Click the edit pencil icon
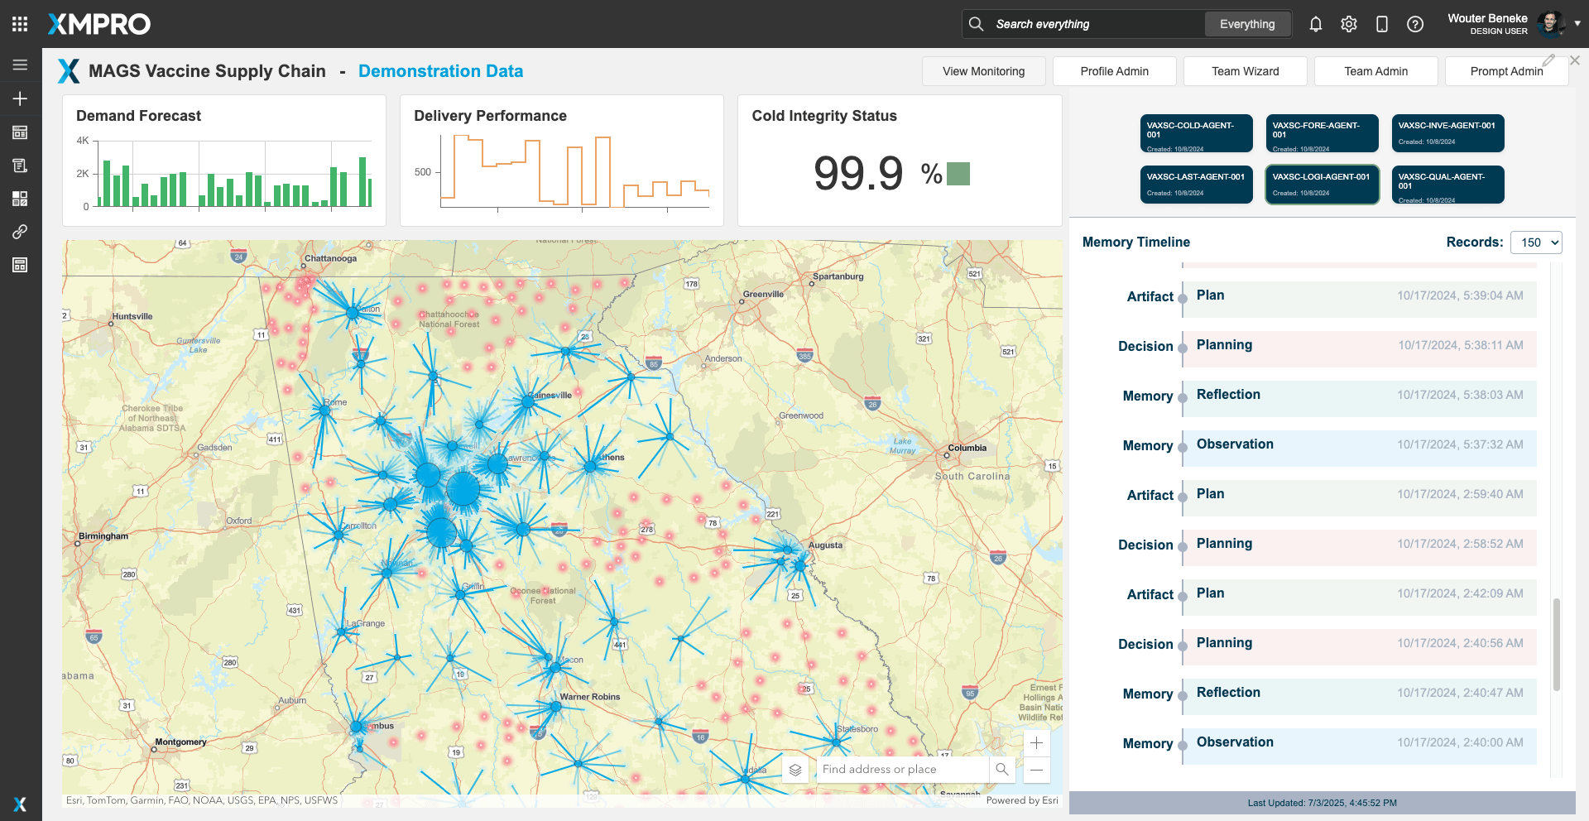The height and width of the screenshot is (821, 1589). tap(1548, 60)
